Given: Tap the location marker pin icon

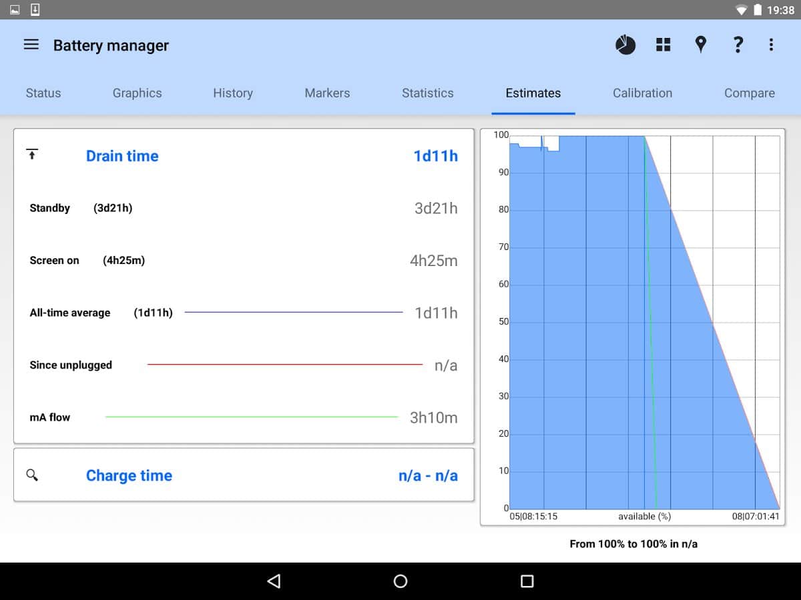Looking at the screenshot, I should point(700,45).
